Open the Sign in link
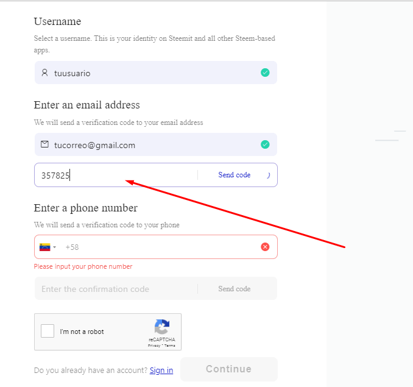The width and height of the screenshot is (413, 387). tap(161, 370)
